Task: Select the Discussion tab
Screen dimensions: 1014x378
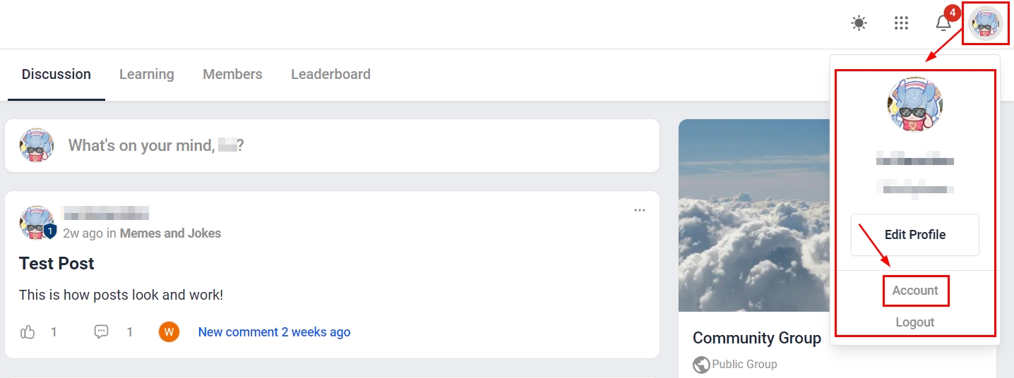Action: pos(56,74)
